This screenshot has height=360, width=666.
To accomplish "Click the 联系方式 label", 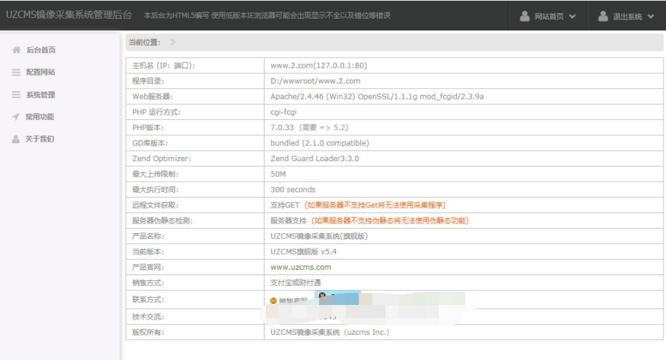I will pyautogui.click(x=148, y=300).
